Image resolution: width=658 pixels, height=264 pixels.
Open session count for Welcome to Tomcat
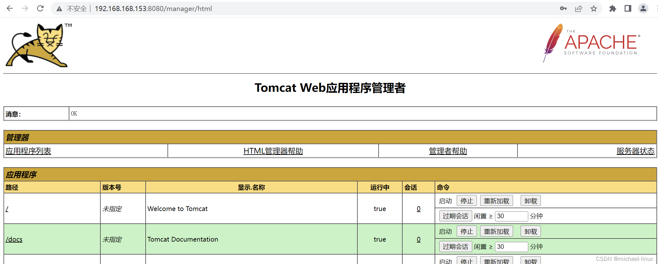418,209
